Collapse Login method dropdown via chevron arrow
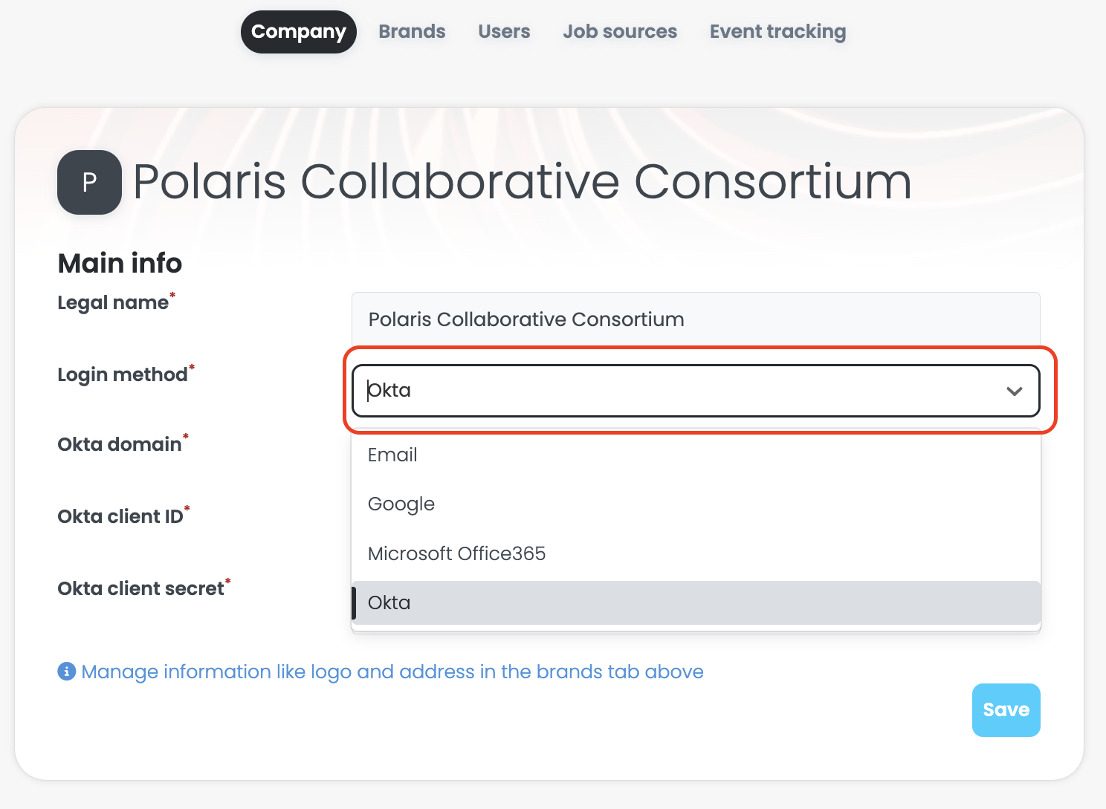This screenshot has height=809, width=1106. [1015, 391]
